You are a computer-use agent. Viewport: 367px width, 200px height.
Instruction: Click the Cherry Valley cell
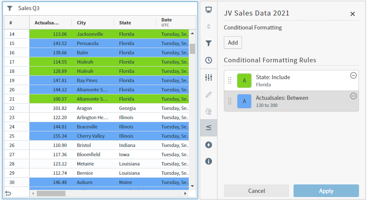[x=92, y=136]
